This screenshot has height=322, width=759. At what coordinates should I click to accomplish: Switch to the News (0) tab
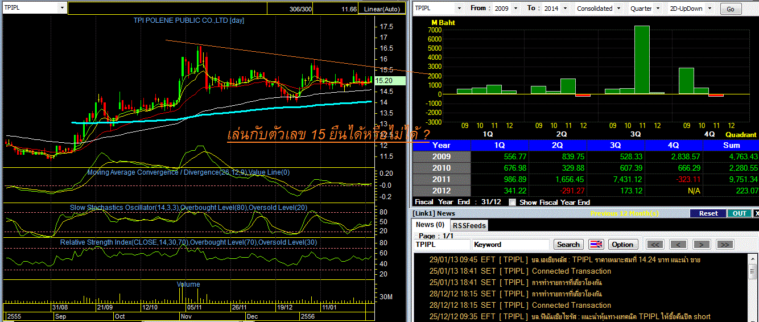[x=430, y=225]
